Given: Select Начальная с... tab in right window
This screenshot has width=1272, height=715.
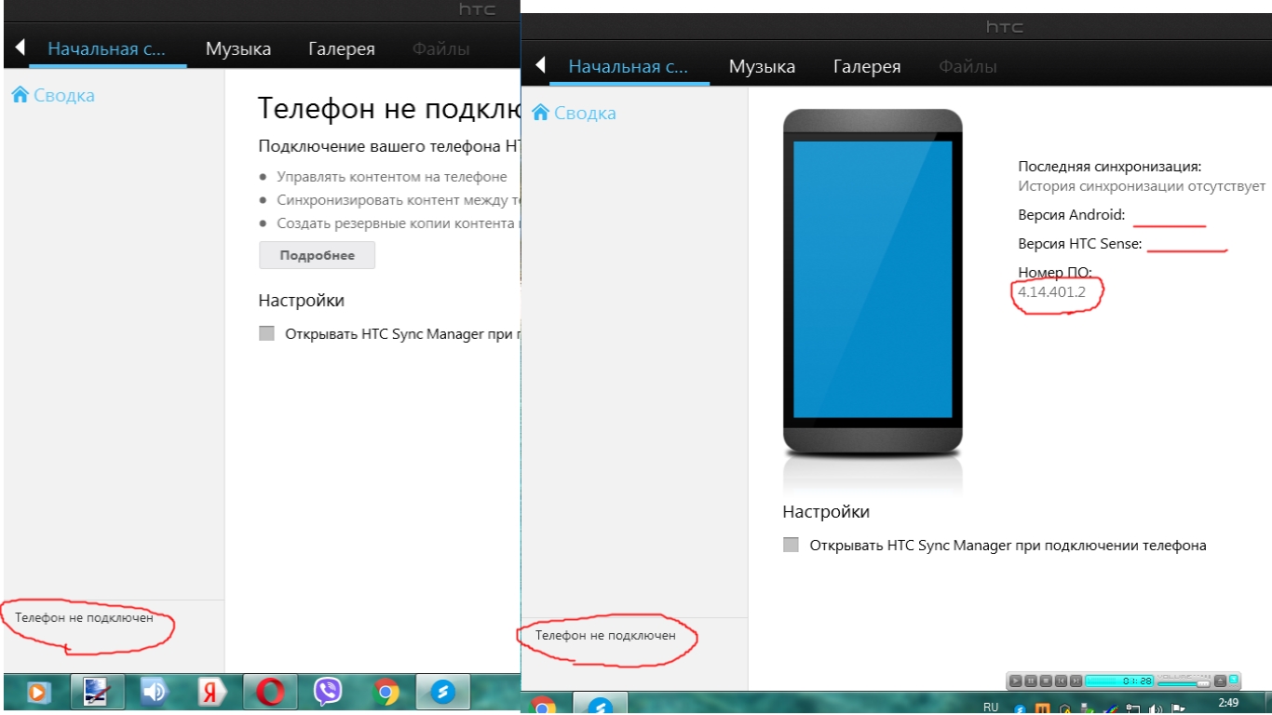Looking at the screenshot, I should pyautogui.click(x=628, y=66).
